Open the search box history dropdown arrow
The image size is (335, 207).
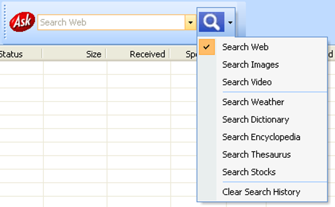191,22
